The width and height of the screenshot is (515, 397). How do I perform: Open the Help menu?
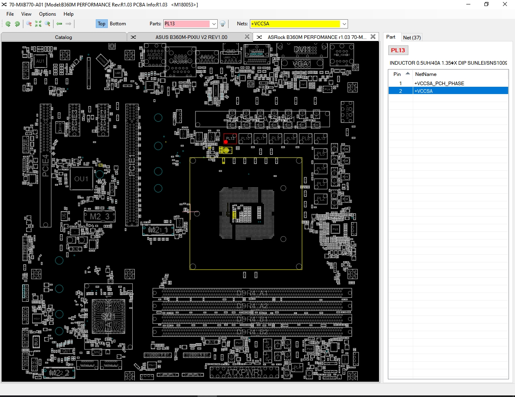[68, 14]
